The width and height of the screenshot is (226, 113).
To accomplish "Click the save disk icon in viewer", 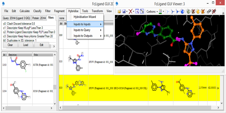I will 124,12.
